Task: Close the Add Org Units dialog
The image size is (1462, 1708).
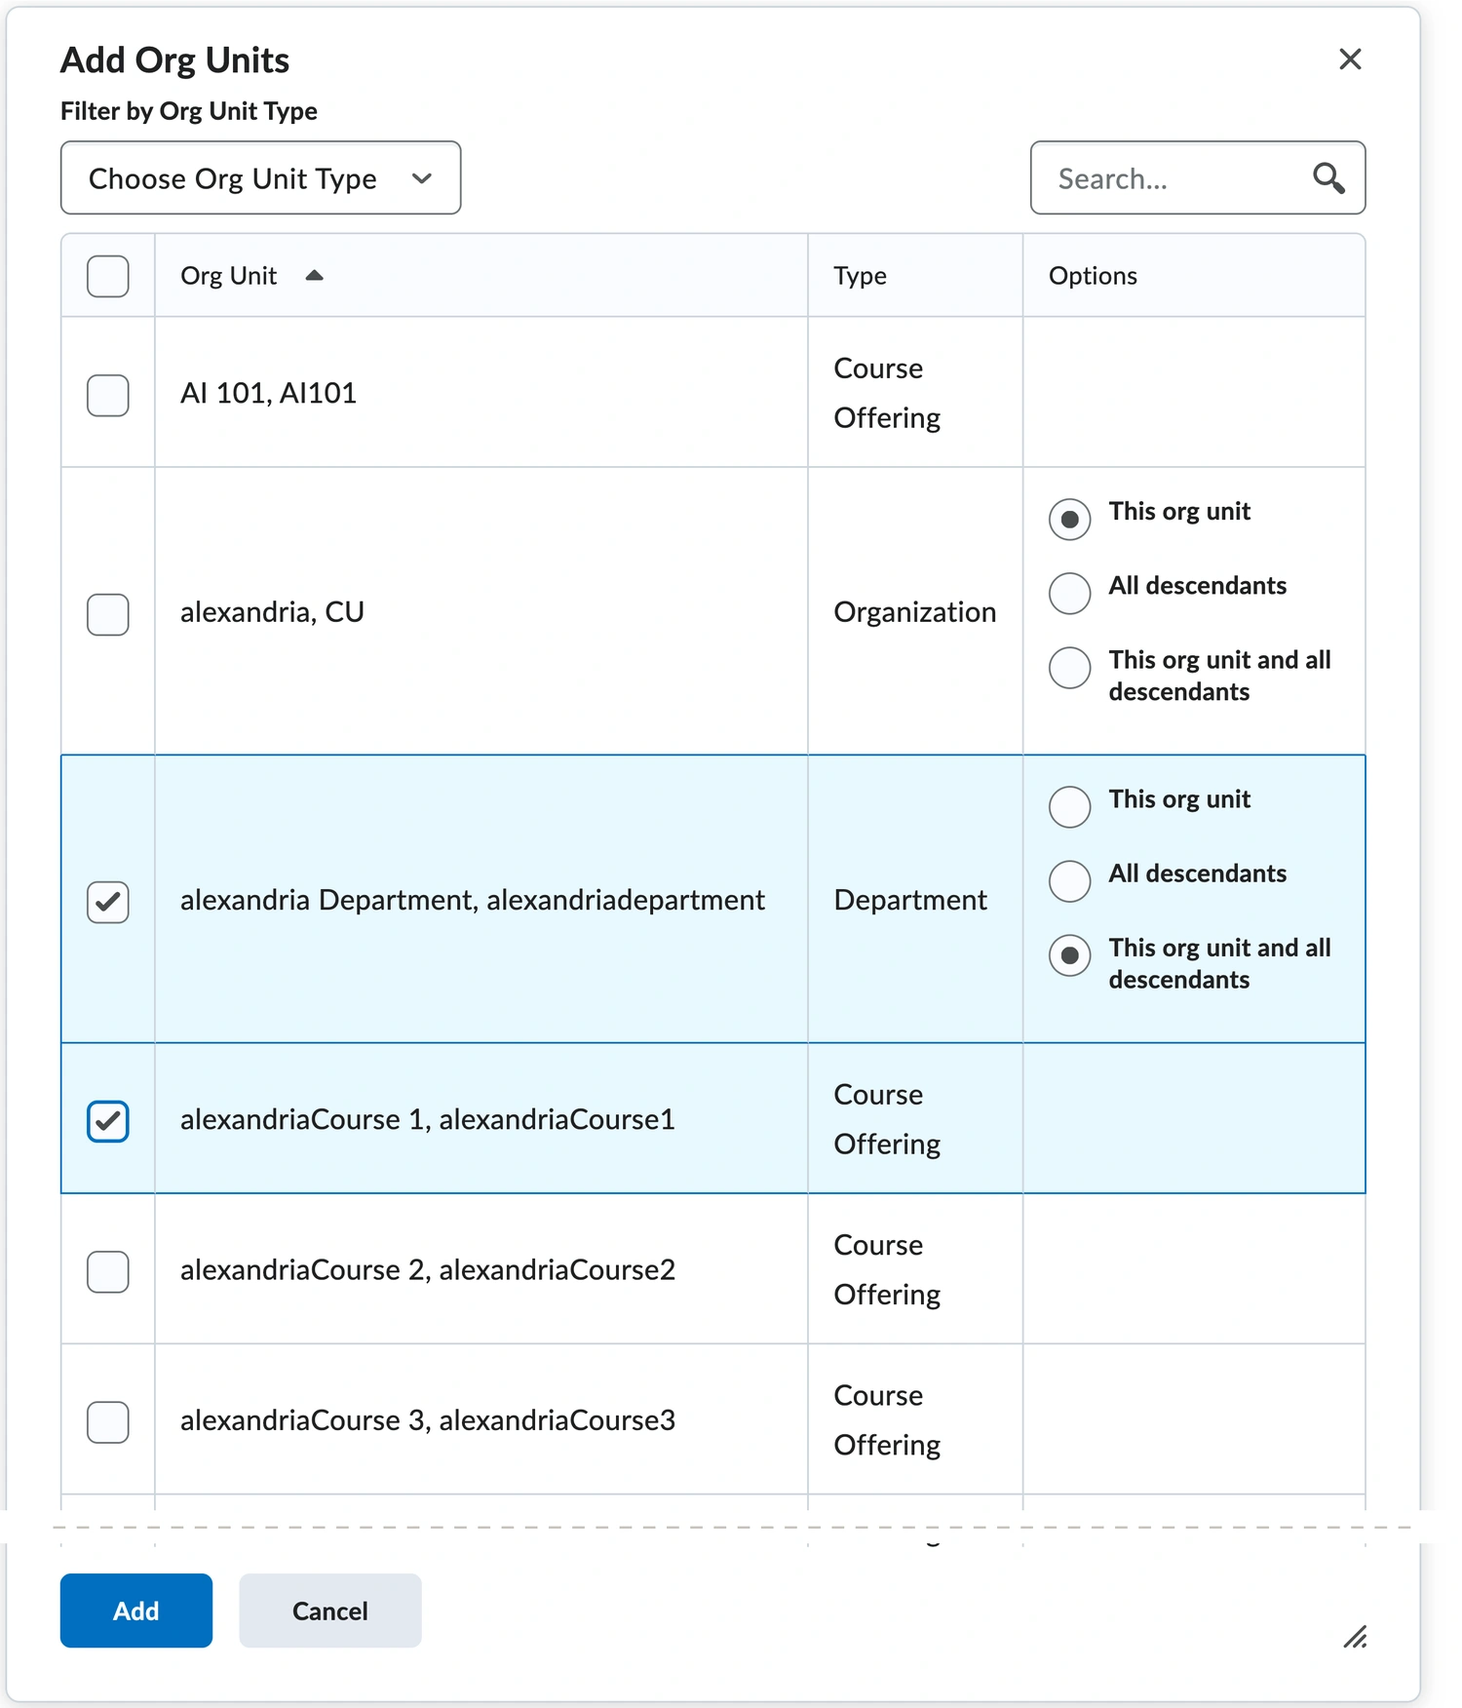Action: [1350, 59]
